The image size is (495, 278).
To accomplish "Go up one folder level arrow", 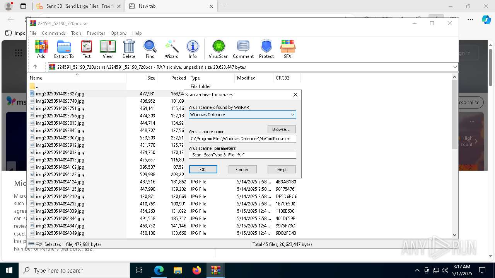I will 35,67.
